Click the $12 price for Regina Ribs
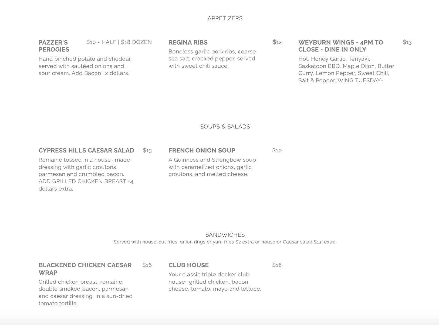439x325 pixels. tap(277, 42)
